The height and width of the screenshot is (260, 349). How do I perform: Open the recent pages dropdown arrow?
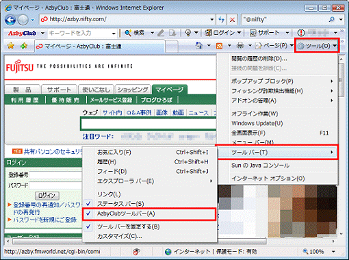33,20
